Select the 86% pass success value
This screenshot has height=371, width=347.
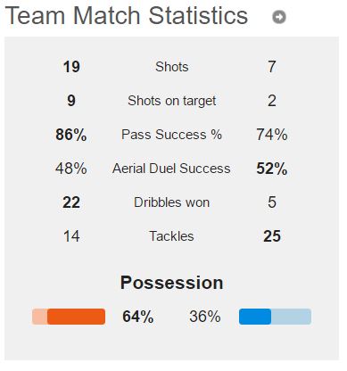pos(71,135)
